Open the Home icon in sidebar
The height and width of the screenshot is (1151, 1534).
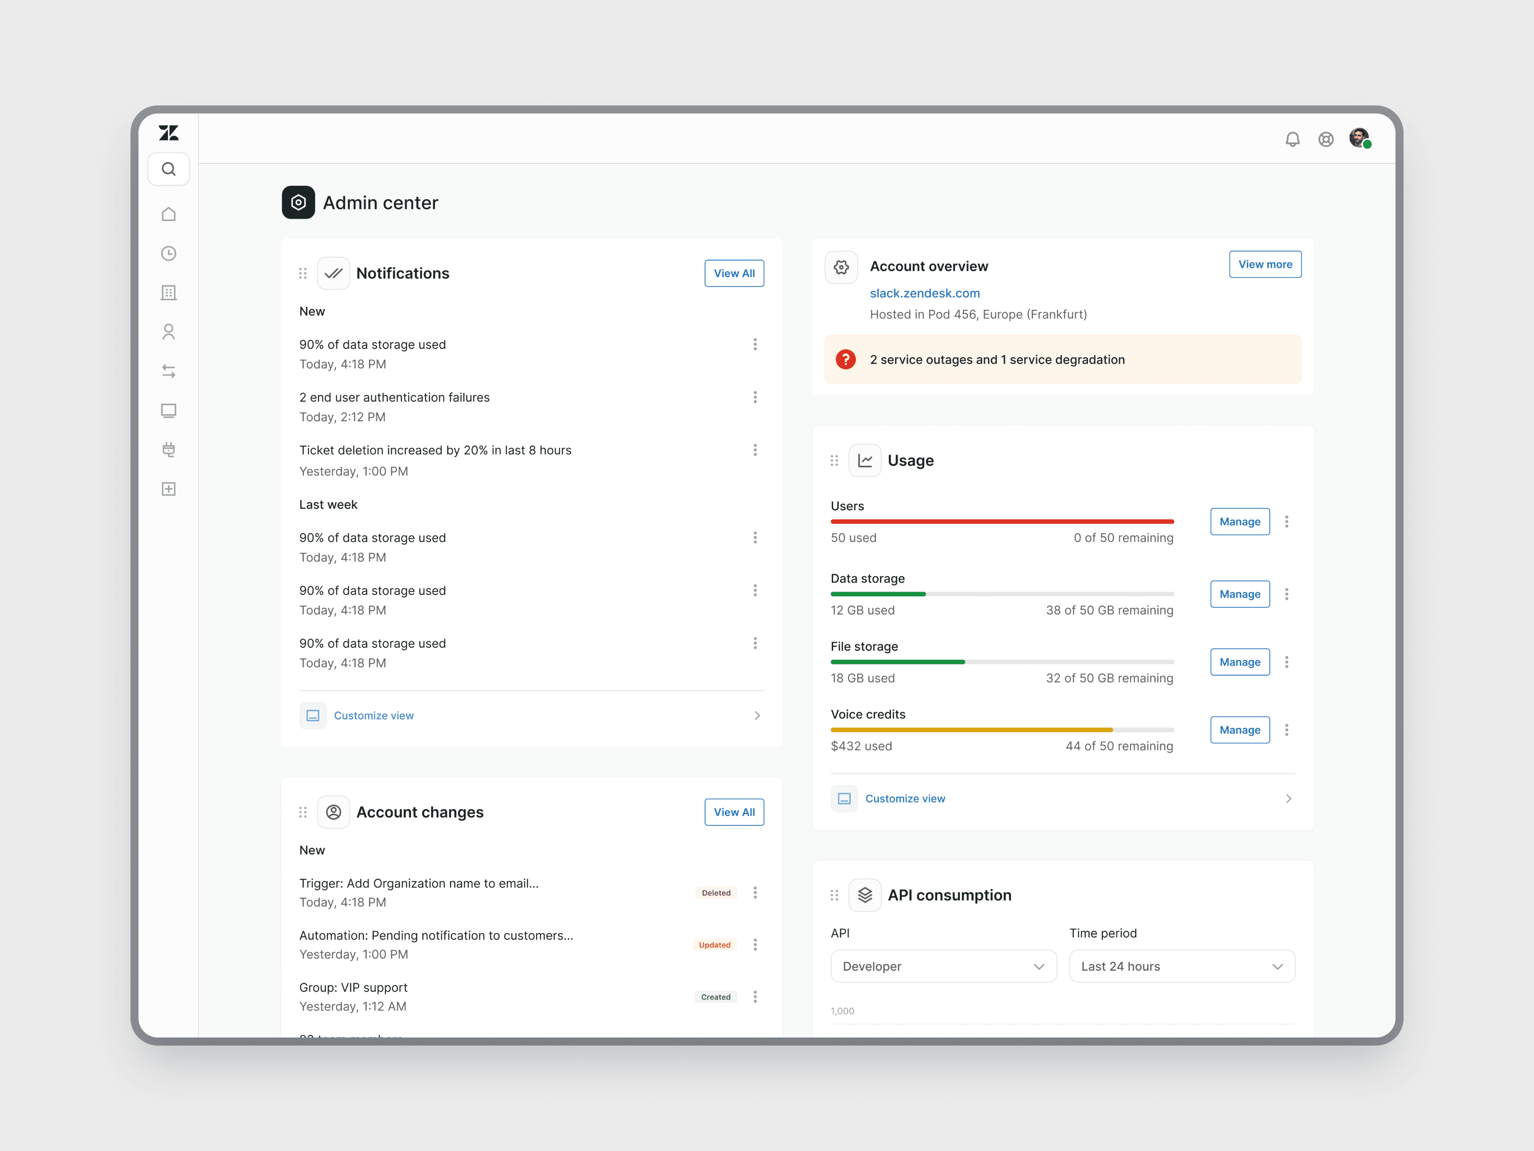[x=169, y=214]
